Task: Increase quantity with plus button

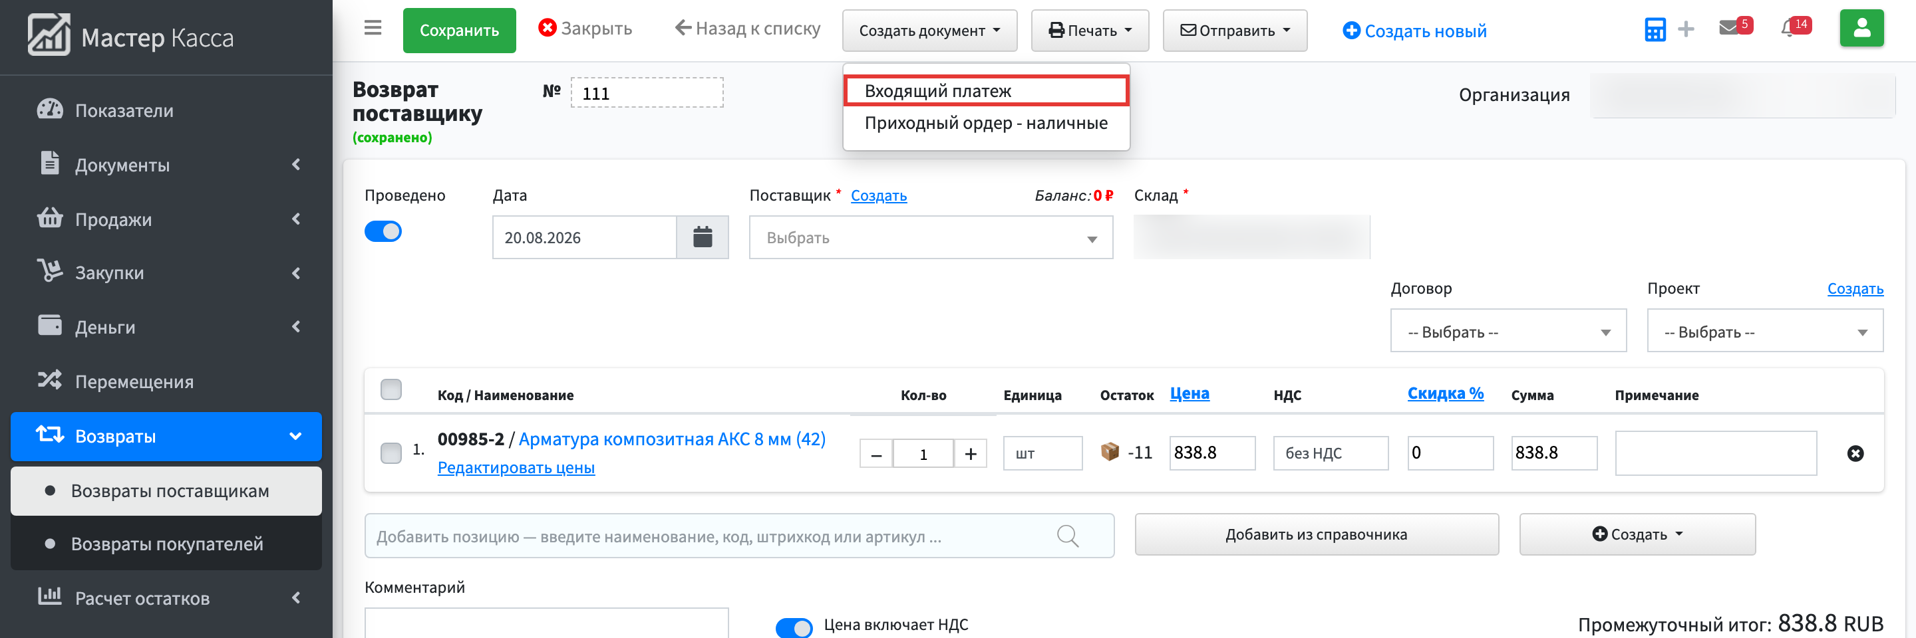Action: coord(970,454)
